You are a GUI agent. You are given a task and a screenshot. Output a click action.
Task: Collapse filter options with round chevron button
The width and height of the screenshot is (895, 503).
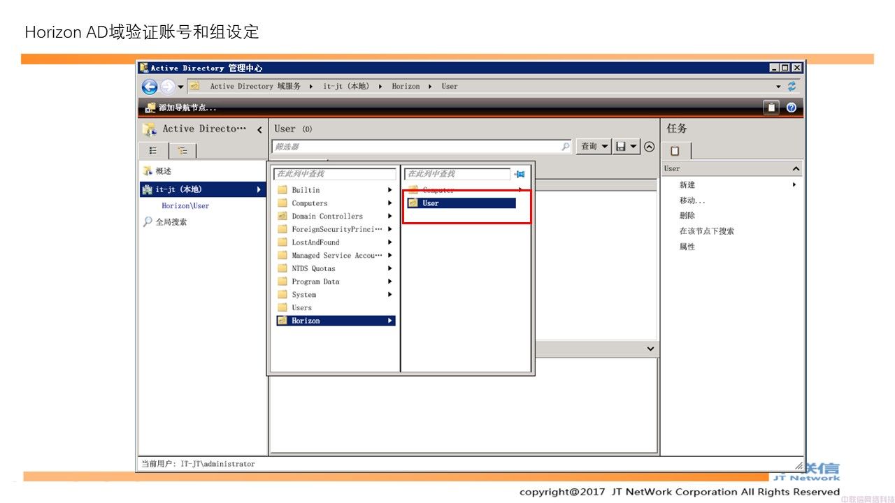[x=649, y=147]
